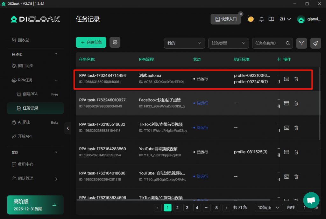Expand the 任务类型 dropdown
The height and width of the screenshot is (219, 326).
pyautogui.click(x=228, y=43)
